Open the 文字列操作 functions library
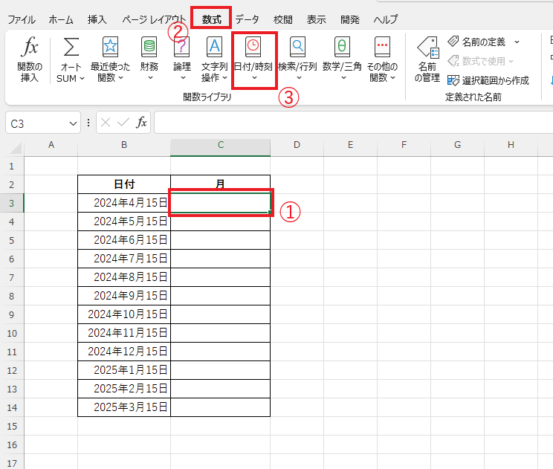The width and height of the screenshot is (553, 469). pos(214,59)
